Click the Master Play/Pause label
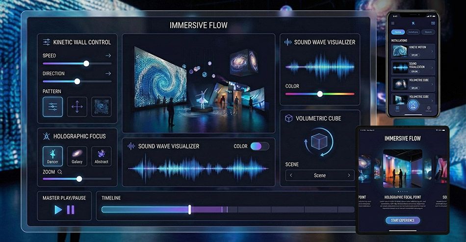Image resolution: width=466 pixels, height=242 pixels. pos(64,198)
